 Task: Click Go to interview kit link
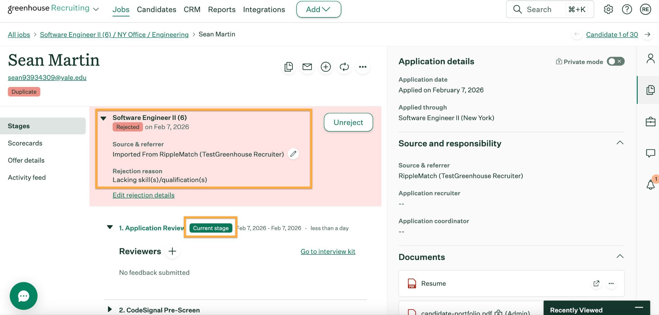pyautogui.click(x=328, y=252)
